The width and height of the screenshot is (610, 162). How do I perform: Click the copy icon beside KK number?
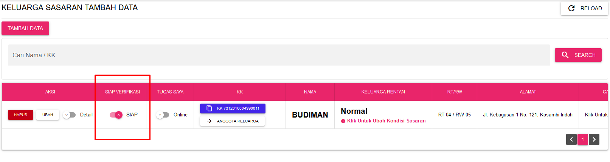[209, 109]
